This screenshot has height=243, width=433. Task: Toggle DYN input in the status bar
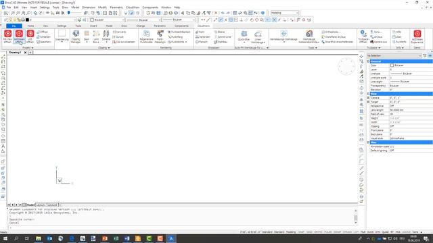coord(378,232)
